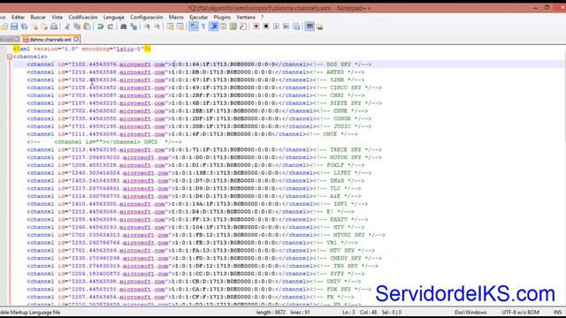The image size is (566, 318).
Task: Click the INS indicator in status bar
Action: point(558,312)
